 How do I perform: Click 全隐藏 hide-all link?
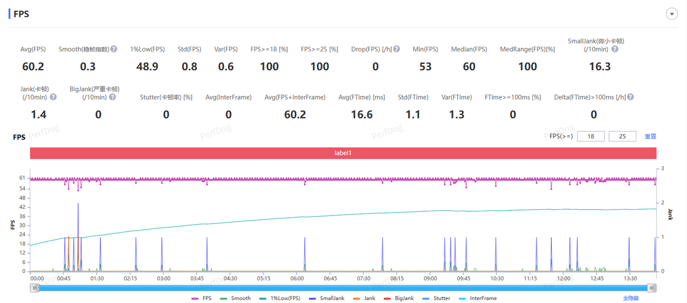(632, 298)
